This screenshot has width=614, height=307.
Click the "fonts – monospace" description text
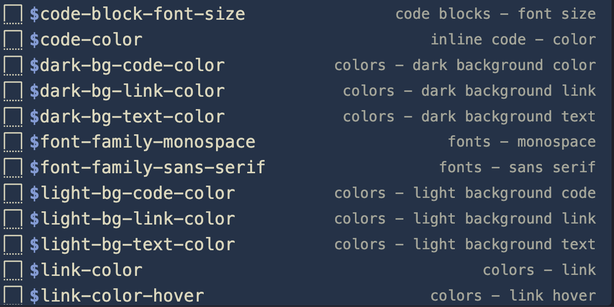pyautogui.click(x=522, y=143)
